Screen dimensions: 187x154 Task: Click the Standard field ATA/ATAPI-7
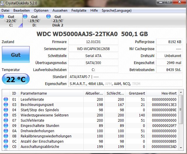(125, 77)
